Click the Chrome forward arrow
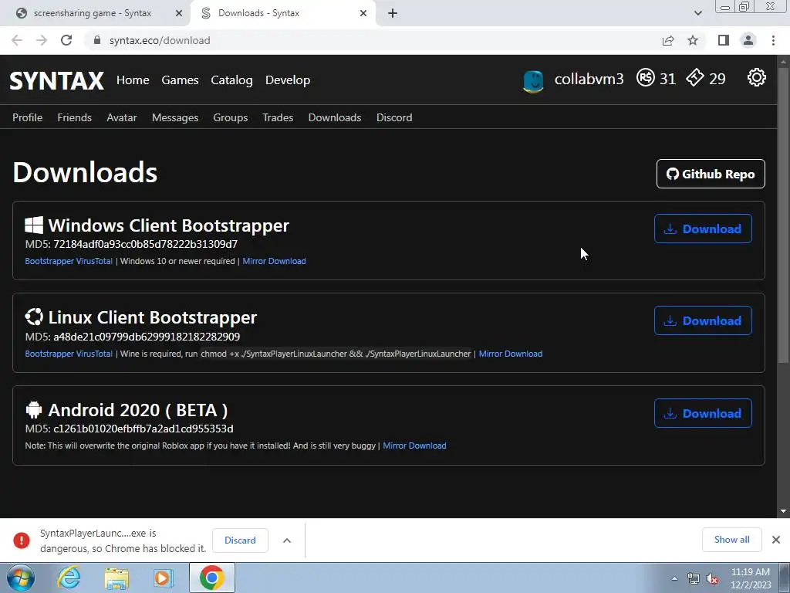This screenshot has height=593, width=790. [42, 40]
